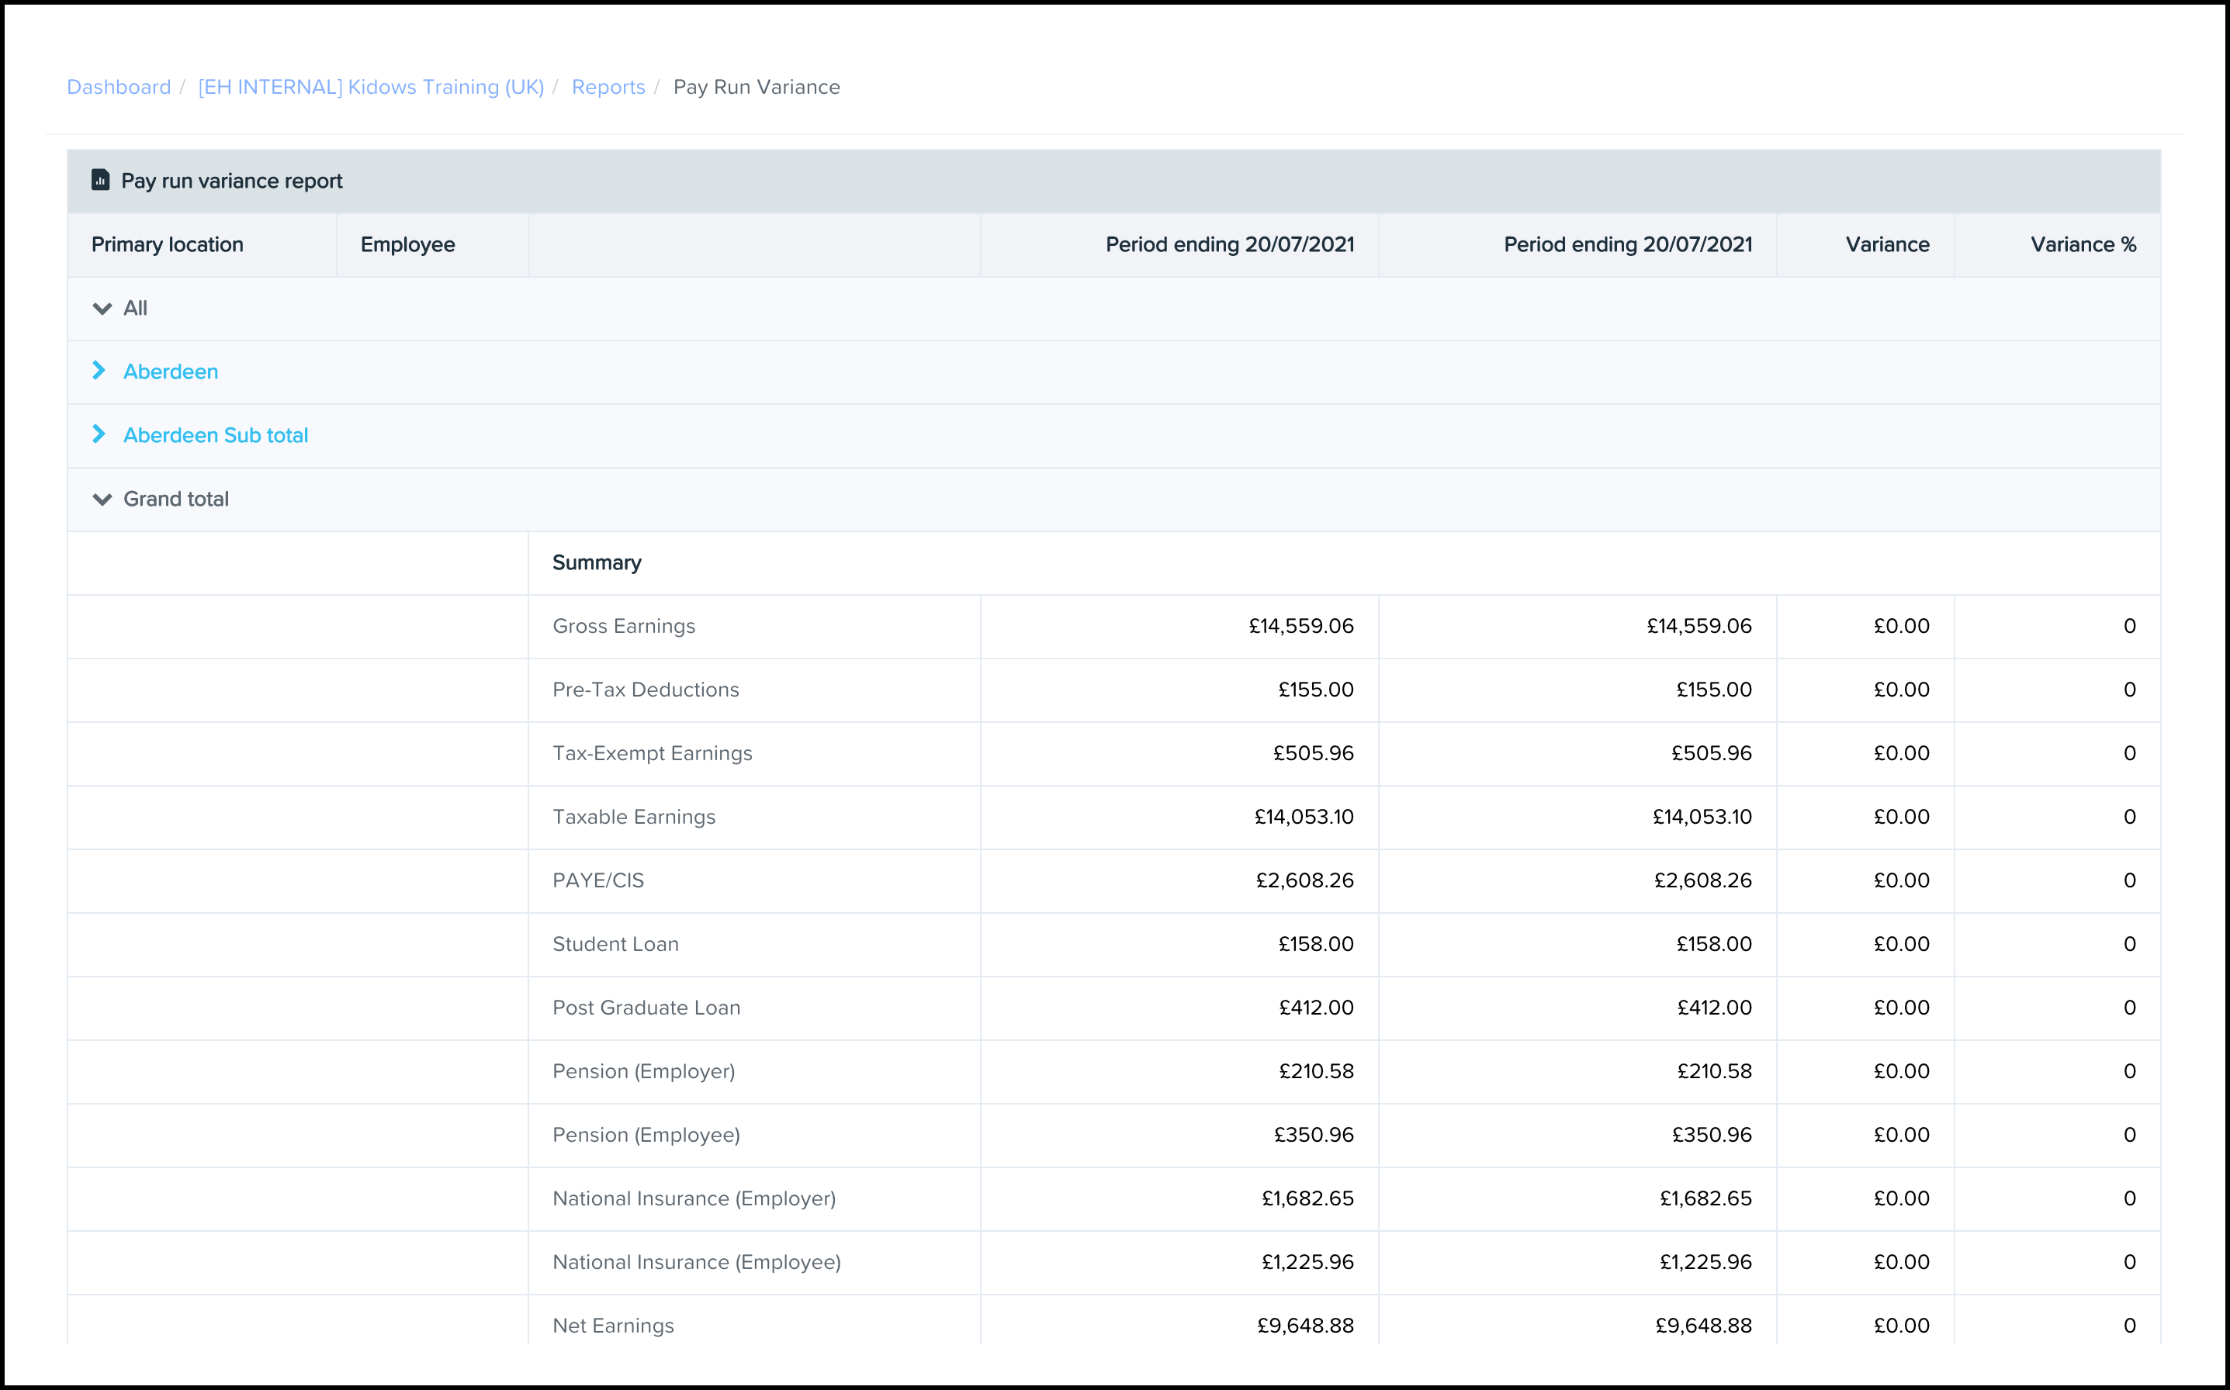Collapse the All group chevron
This screenshot has height=1390, width=2230.
[x=102, y=309]
